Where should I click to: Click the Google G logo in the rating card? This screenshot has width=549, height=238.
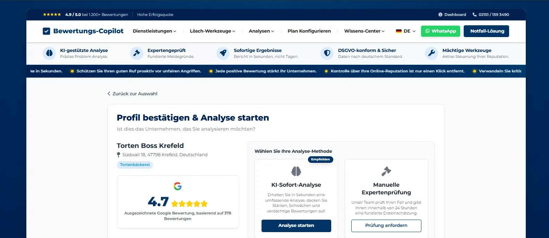178,186
